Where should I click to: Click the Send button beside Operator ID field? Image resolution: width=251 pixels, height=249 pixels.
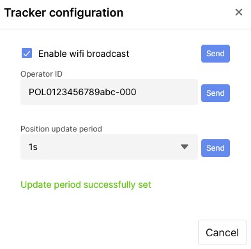pos(215,93)
